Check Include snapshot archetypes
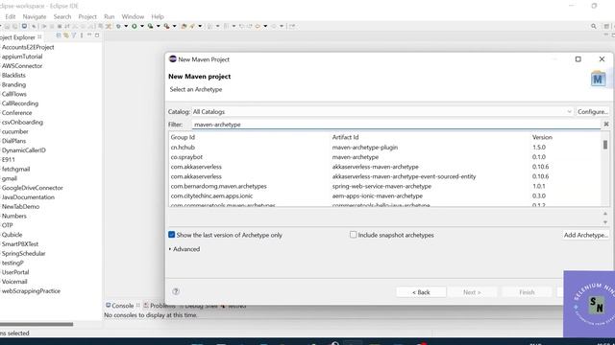This screenshot has height=345, width=615. (353, 235)
